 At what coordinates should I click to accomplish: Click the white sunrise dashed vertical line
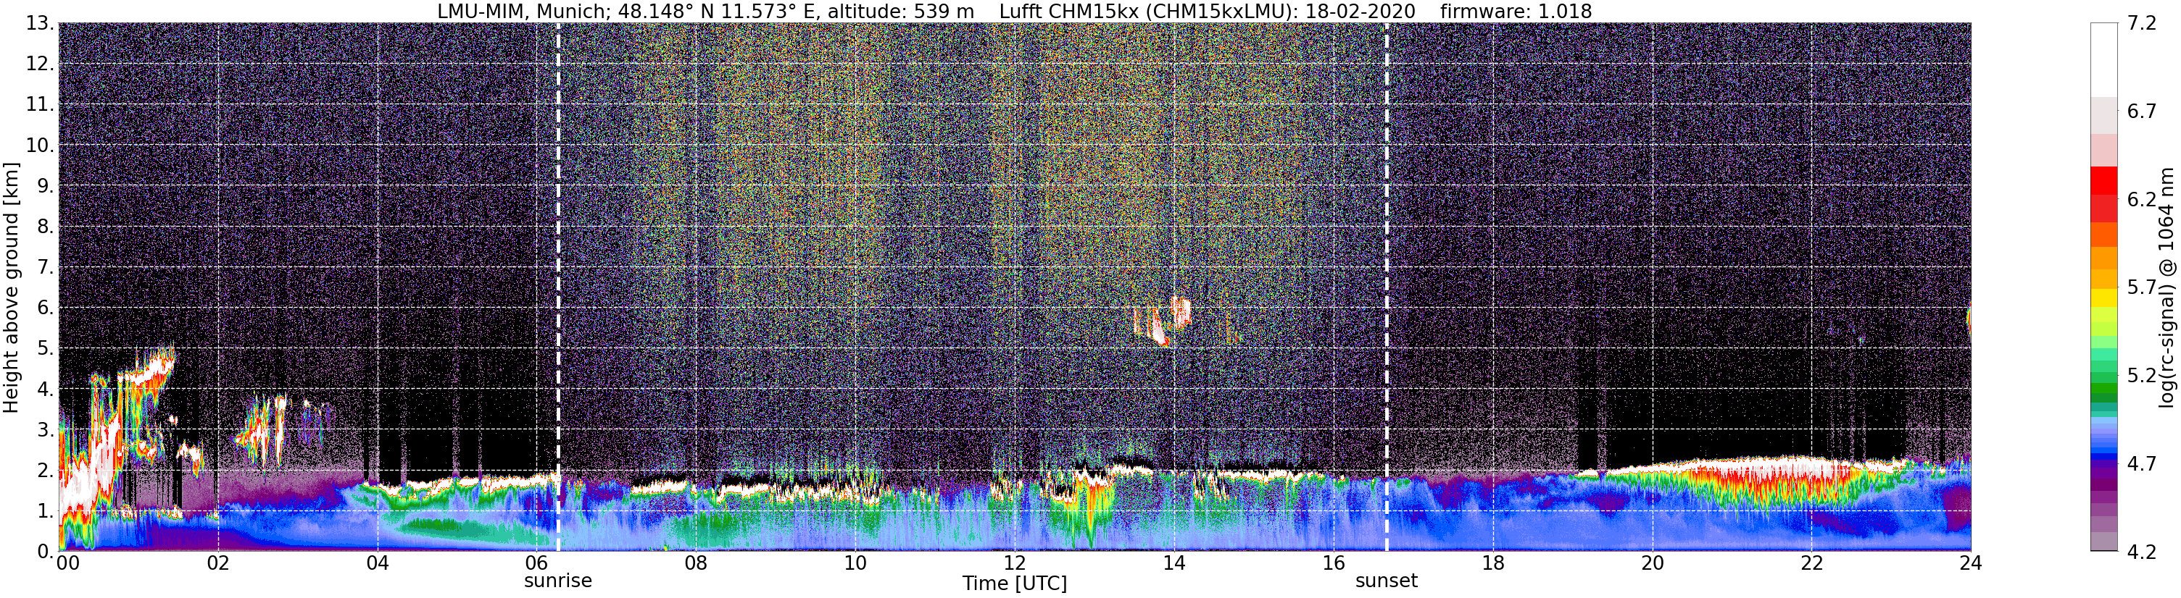558,287
